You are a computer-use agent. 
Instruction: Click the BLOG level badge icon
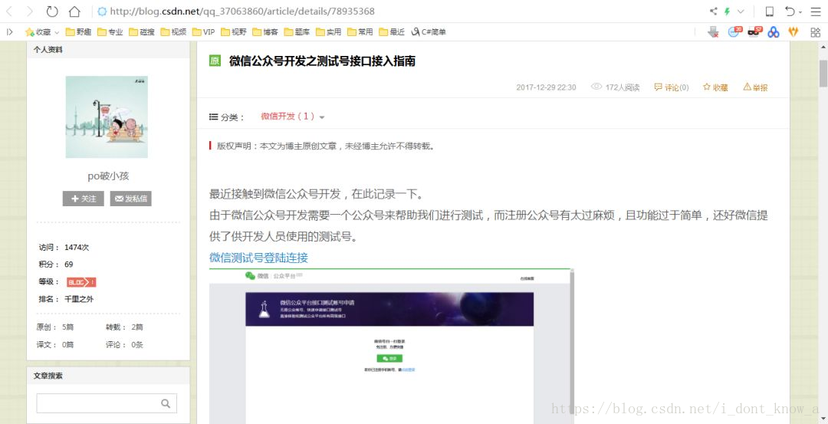[x=81, y=282]
